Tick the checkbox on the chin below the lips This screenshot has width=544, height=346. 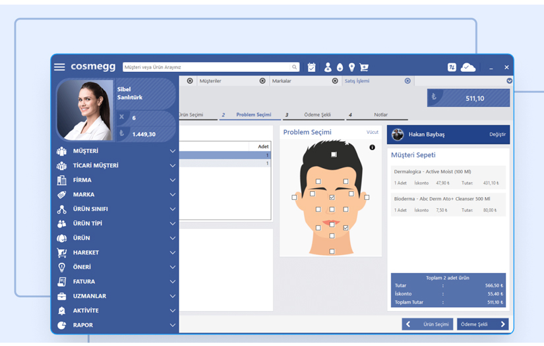point(332,236)
